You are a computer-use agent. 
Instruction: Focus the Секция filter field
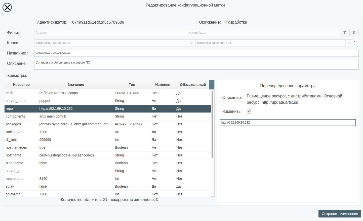[110, 33]
